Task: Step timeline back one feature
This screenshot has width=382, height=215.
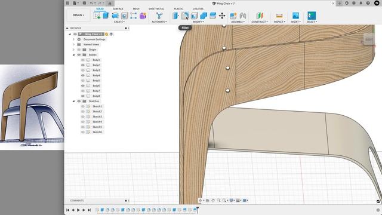Action: point(73,210)
